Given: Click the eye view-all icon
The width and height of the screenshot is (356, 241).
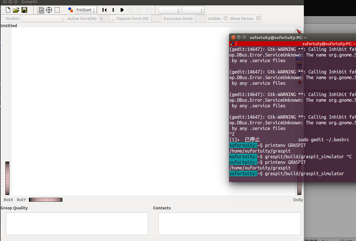Looking at the screenshot, I should pos(299,65).
